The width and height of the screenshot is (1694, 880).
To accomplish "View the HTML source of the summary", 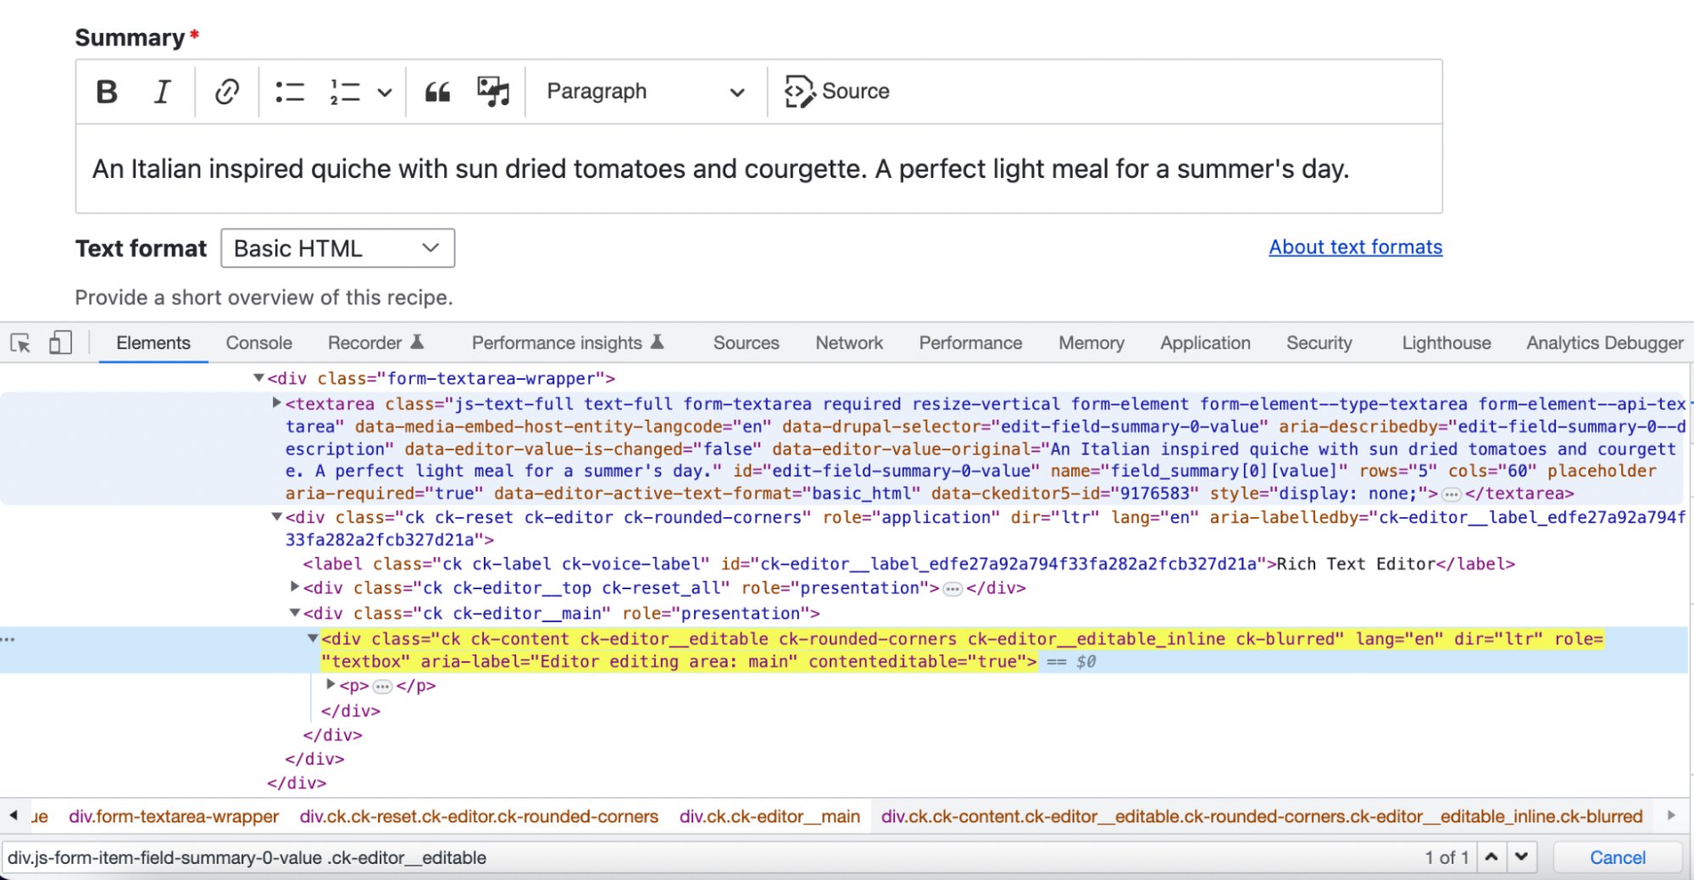I will coord(836,91).
